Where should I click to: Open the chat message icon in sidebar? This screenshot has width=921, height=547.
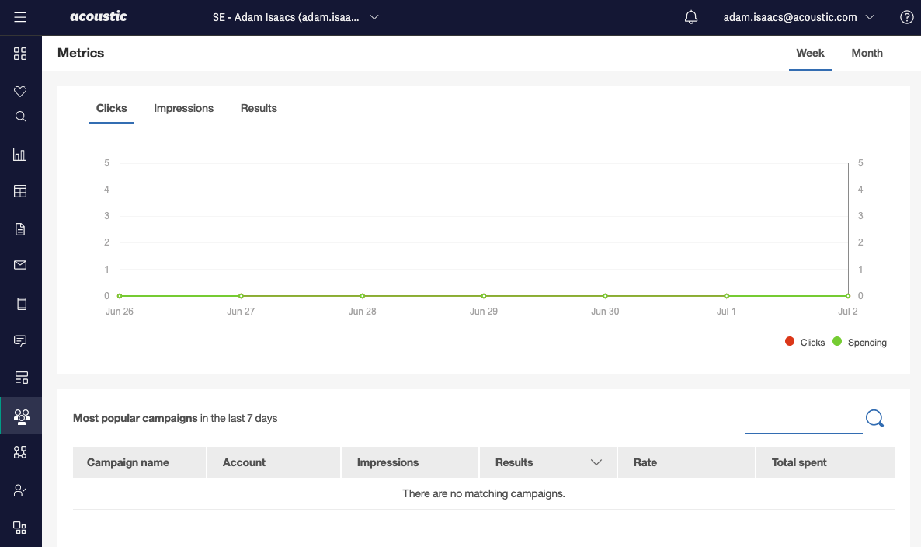point(20,340)
